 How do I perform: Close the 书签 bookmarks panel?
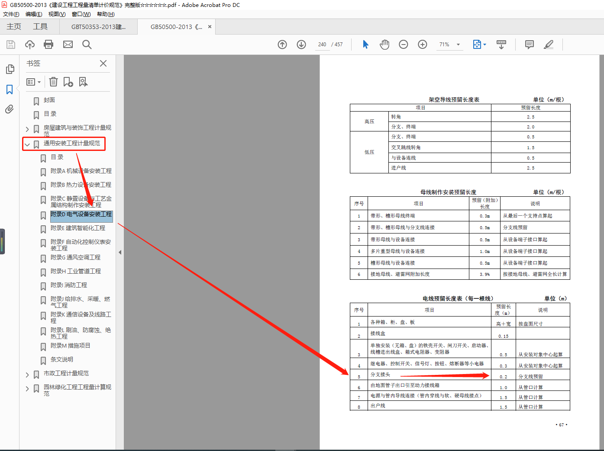[103, 63]
